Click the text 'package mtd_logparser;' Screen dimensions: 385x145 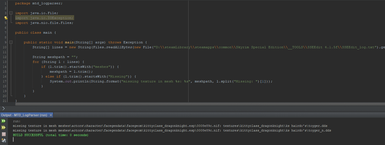(39, 3)
